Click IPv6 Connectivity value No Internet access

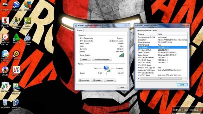[x=116, y=41]
